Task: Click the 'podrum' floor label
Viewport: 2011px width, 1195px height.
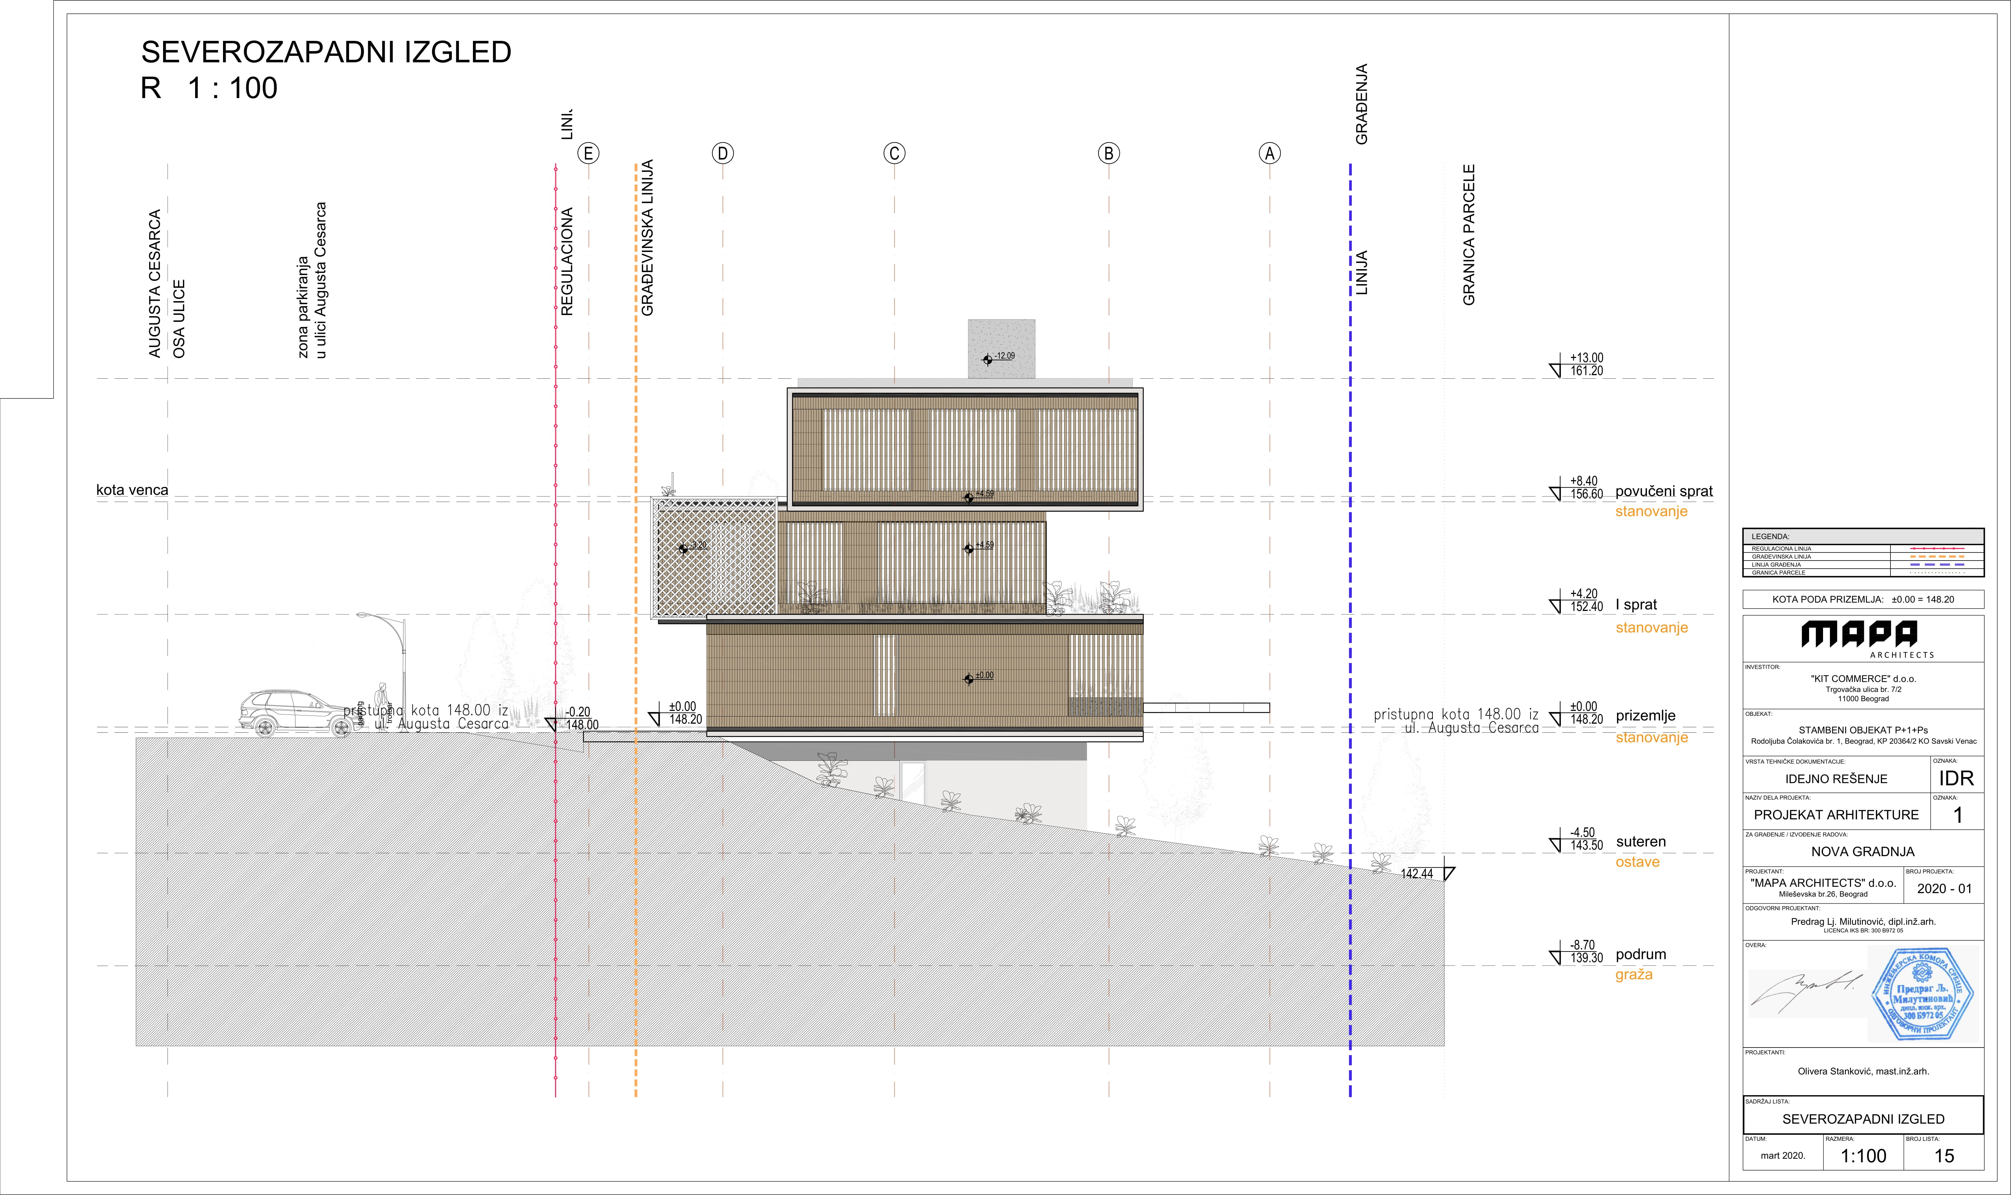Action: coord(1641,954)
